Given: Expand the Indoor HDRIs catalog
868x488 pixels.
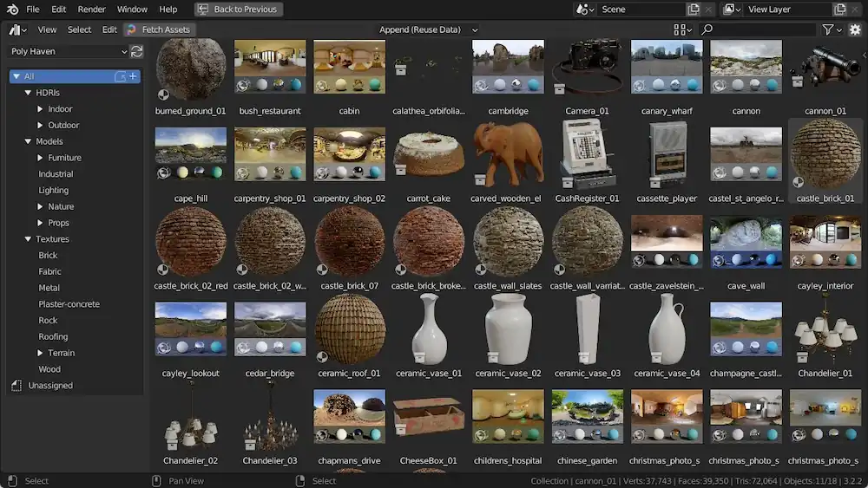Looking at the screenshot, I should click(x=40, y=109).
